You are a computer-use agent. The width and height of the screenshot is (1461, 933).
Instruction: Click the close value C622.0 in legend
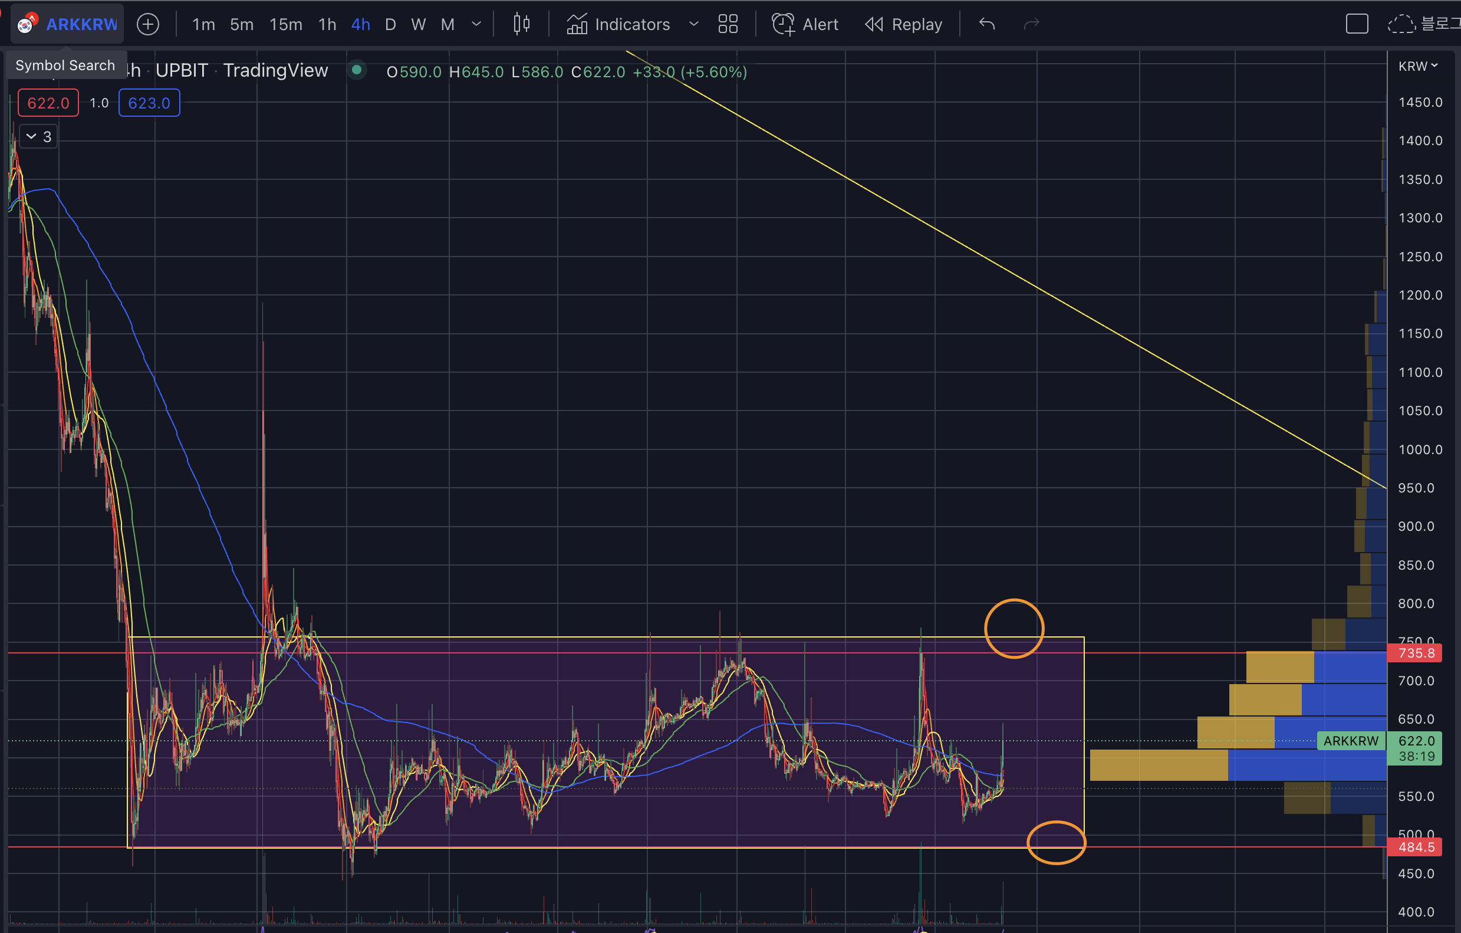pyautogui.click(x=598, y=71)
